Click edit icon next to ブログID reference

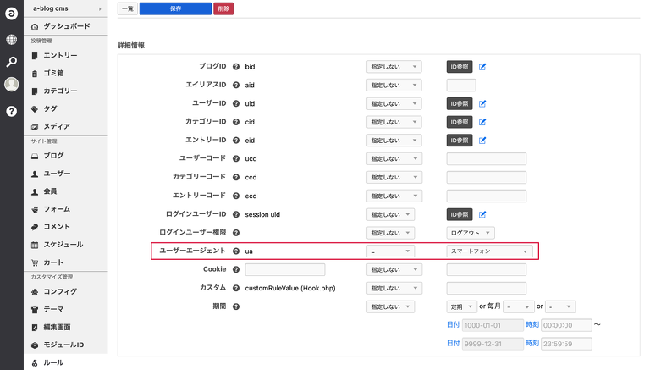coord(482,66)
